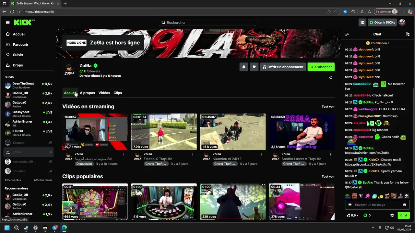Click the browser address bar
415x233 pixels.
pyautogui.click(x=175, y=12)
